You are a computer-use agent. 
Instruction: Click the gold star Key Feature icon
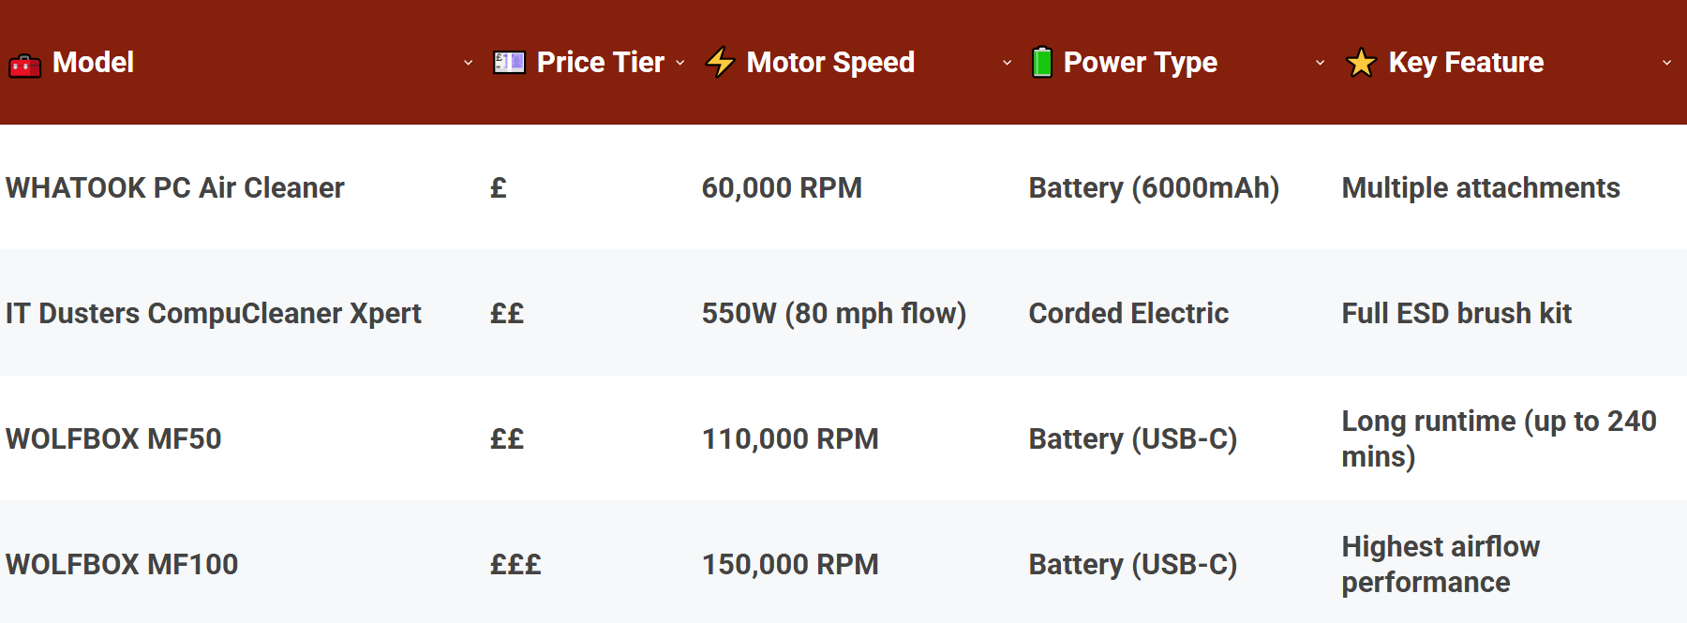pyautogui.click(x=1361, y=63)
